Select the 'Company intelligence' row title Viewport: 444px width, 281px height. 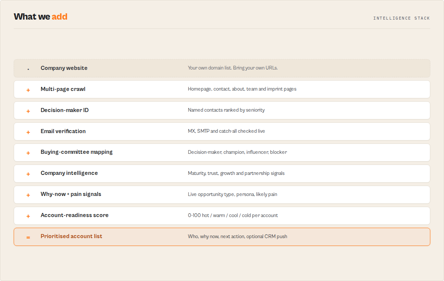(69, 173)
